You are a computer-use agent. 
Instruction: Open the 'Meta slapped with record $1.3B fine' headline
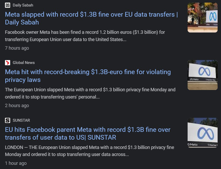(91, 18)
